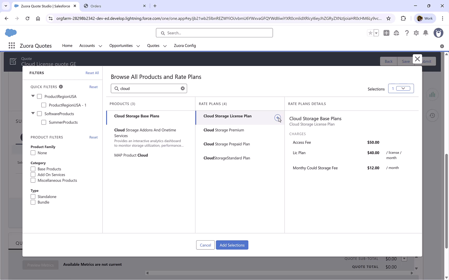Image resolution: width=449 pixels, height=280 pixels.
Task: Select the Cloud Storage Premium rate plan
Action: (223, 130)
